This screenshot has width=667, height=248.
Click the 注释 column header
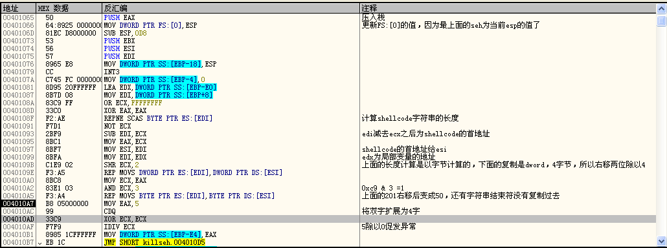click(508, 8)
